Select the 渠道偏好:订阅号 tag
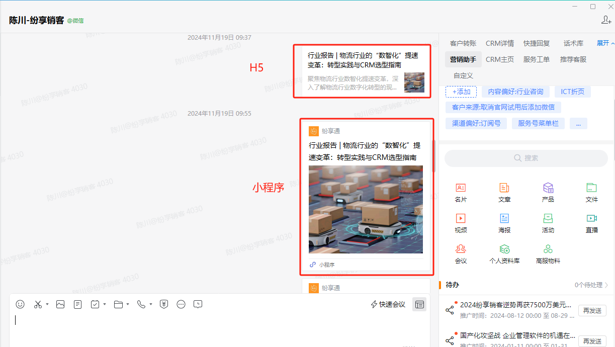Viewport: 615px width, 347px height. [476, 123]
